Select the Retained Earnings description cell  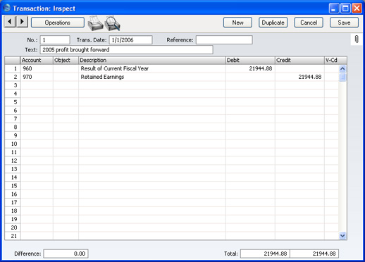152,77
